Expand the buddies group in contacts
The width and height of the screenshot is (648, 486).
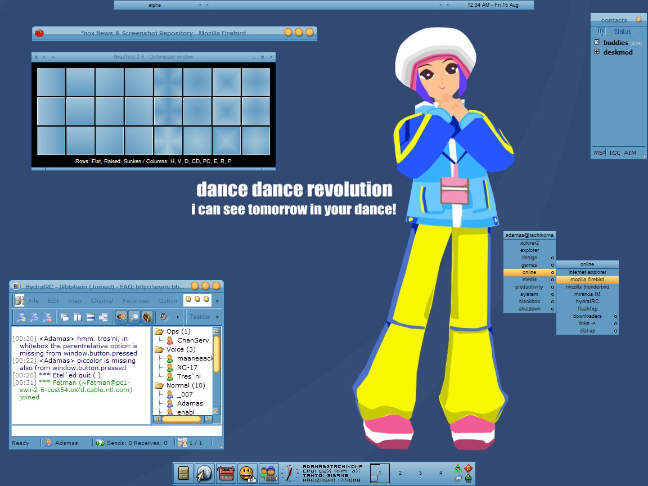click(x=596, y=42)
